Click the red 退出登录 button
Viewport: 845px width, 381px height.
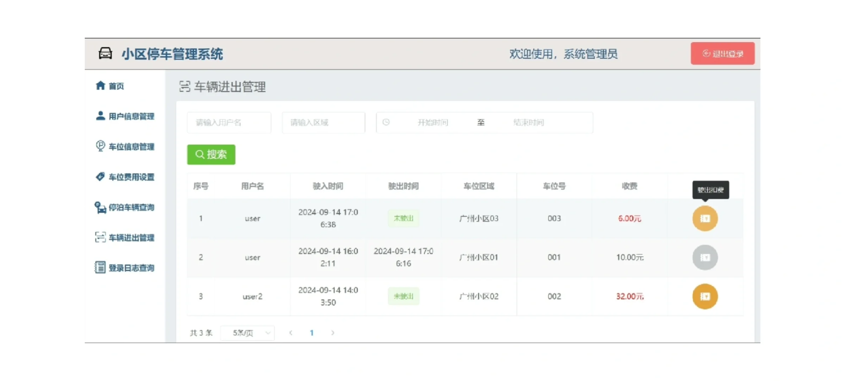coord(722,54)
